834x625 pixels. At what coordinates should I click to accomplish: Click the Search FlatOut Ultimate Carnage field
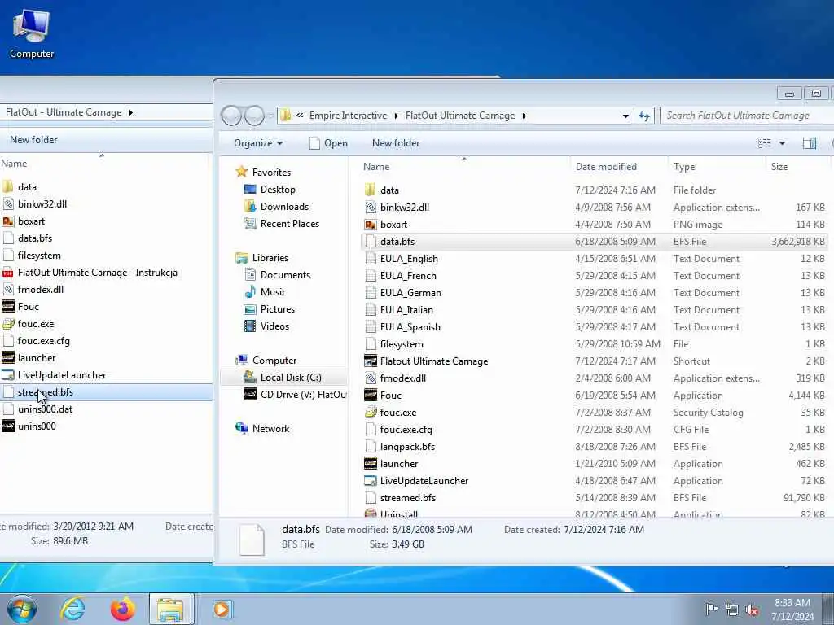(x=747, y=116)
